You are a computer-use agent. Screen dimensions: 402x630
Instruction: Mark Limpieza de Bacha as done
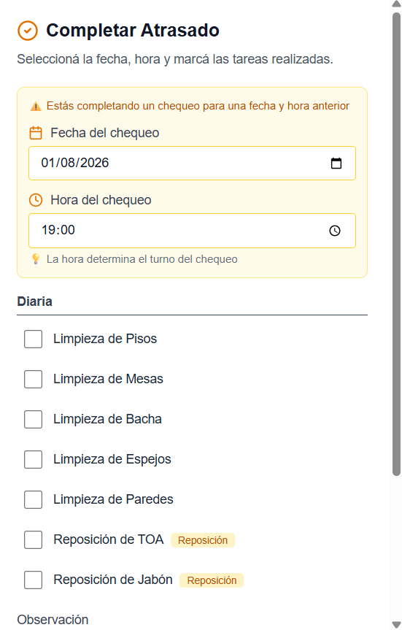tap(34, 420)
